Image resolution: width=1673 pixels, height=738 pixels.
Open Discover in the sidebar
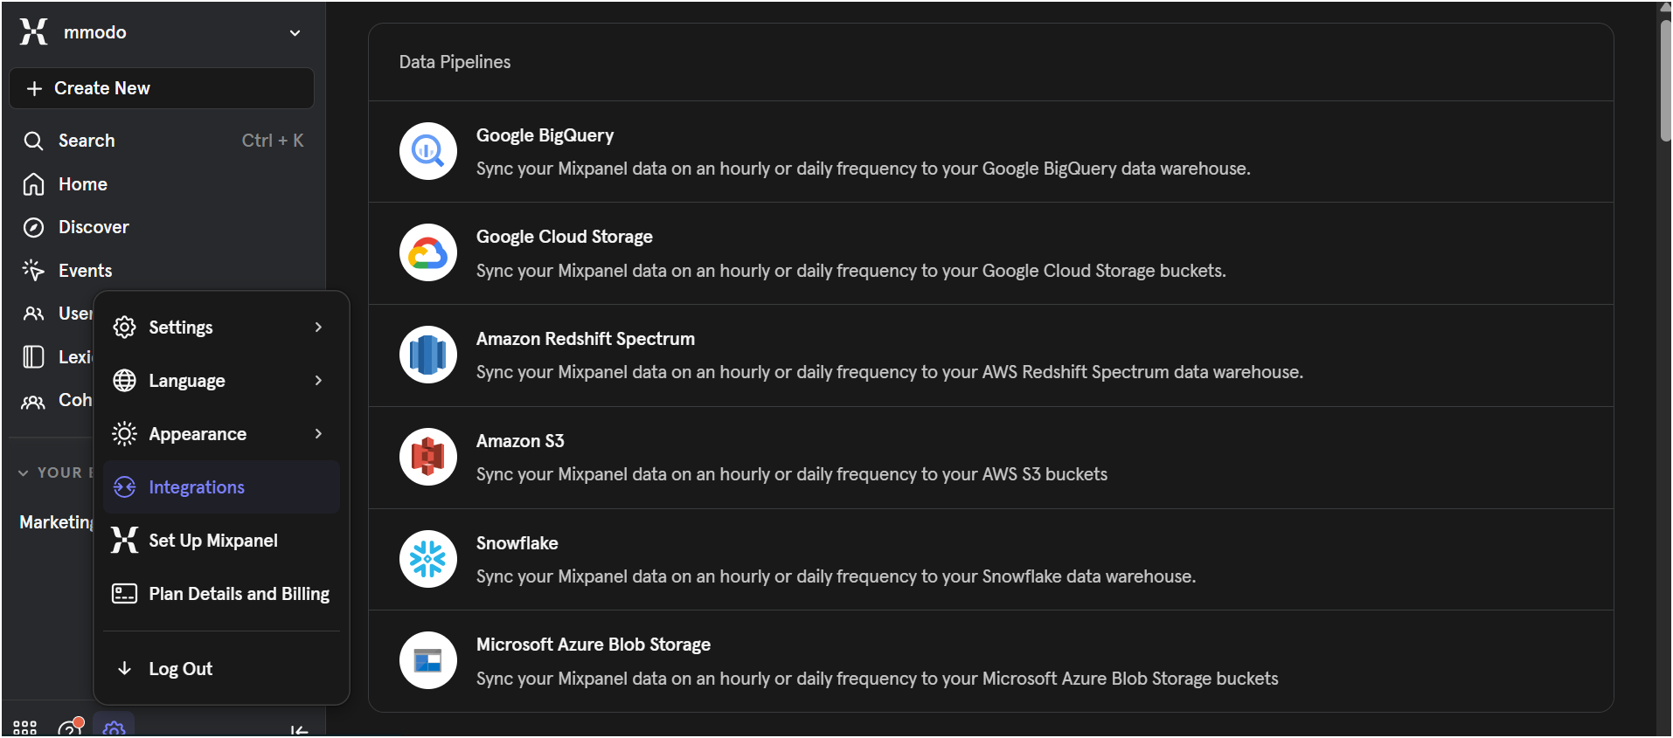(x=162, y=227)
